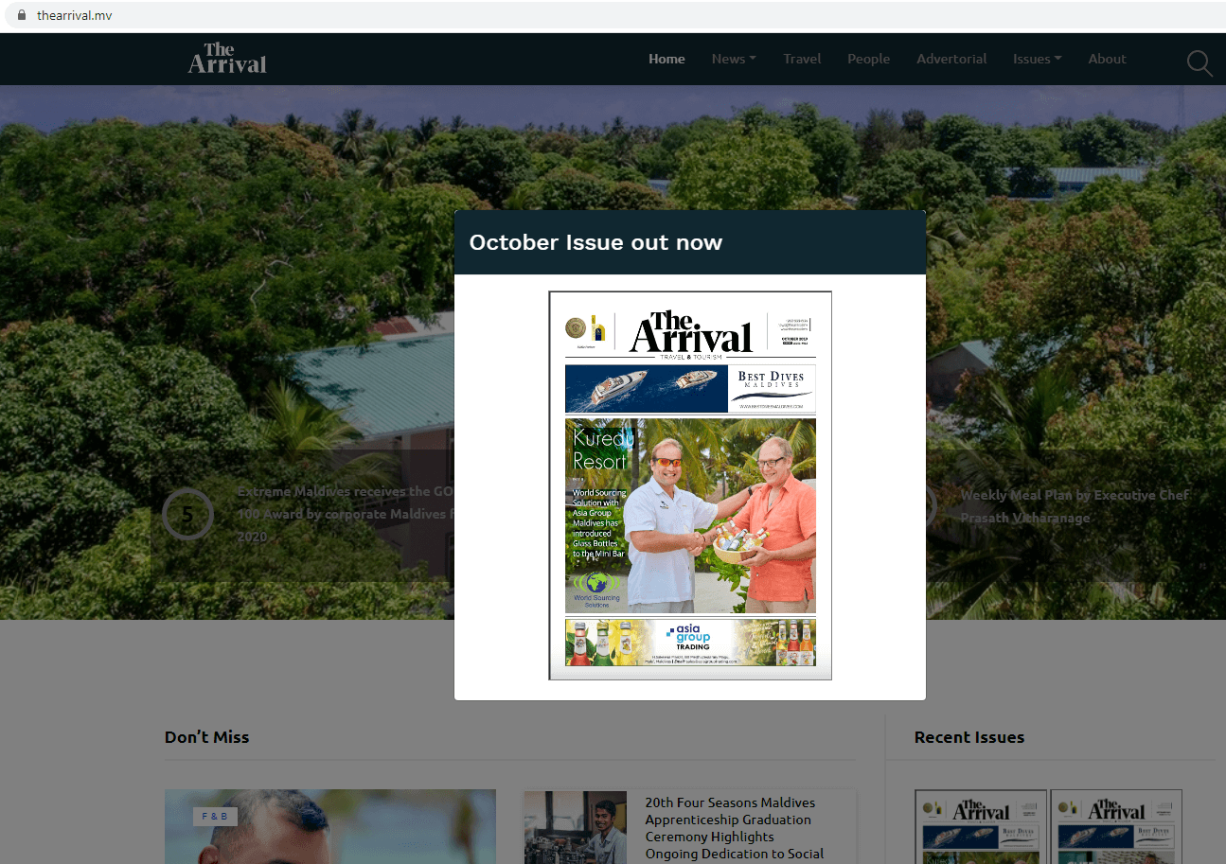The width and height of the screenshot is (1226, 864).
Task: Open the October issue cover image
Action: tap(690, 485)
